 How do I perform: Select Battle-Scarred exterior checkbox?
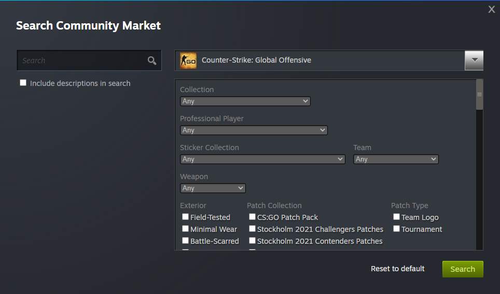pyautogui.click(x=185, y=241)
